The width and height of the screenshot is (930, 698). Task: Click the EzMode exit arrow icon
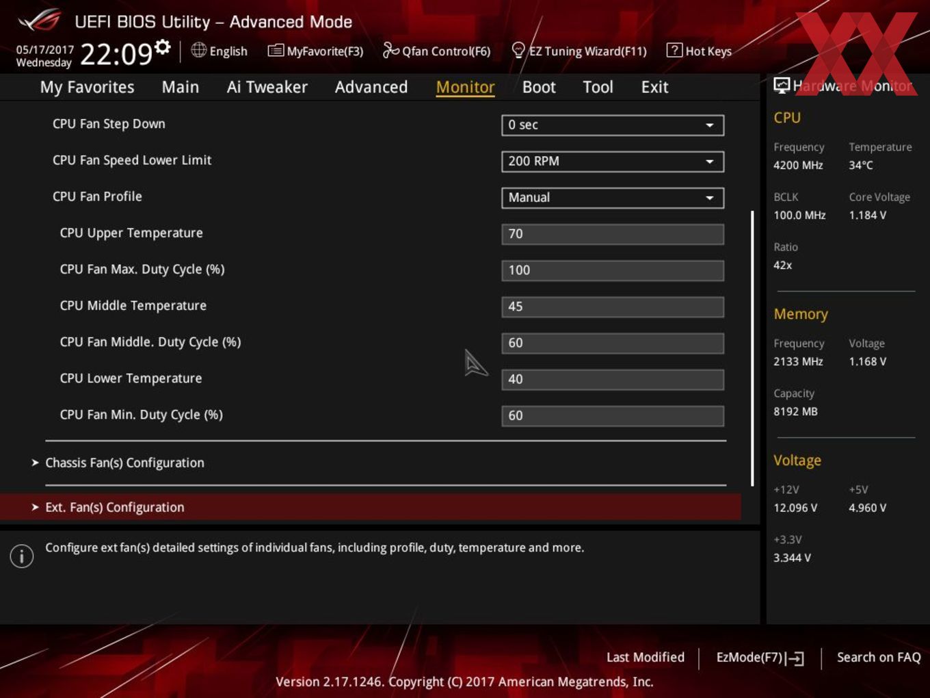(x=795, y=658)
